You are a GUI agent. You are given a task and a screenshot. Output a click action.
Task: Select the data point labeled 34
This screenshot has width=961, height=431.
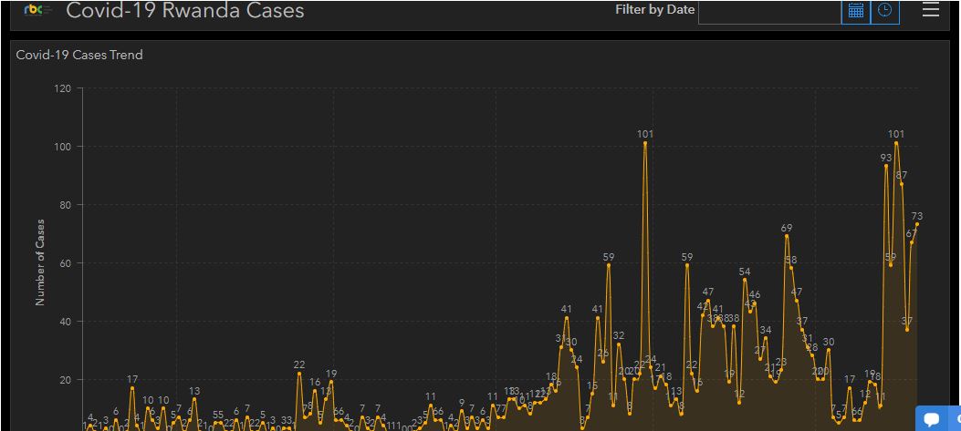[x=766, y=338]
